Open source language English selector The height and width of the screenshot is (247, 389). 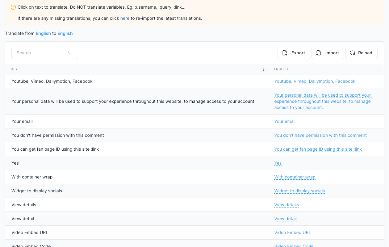(43, 33)
